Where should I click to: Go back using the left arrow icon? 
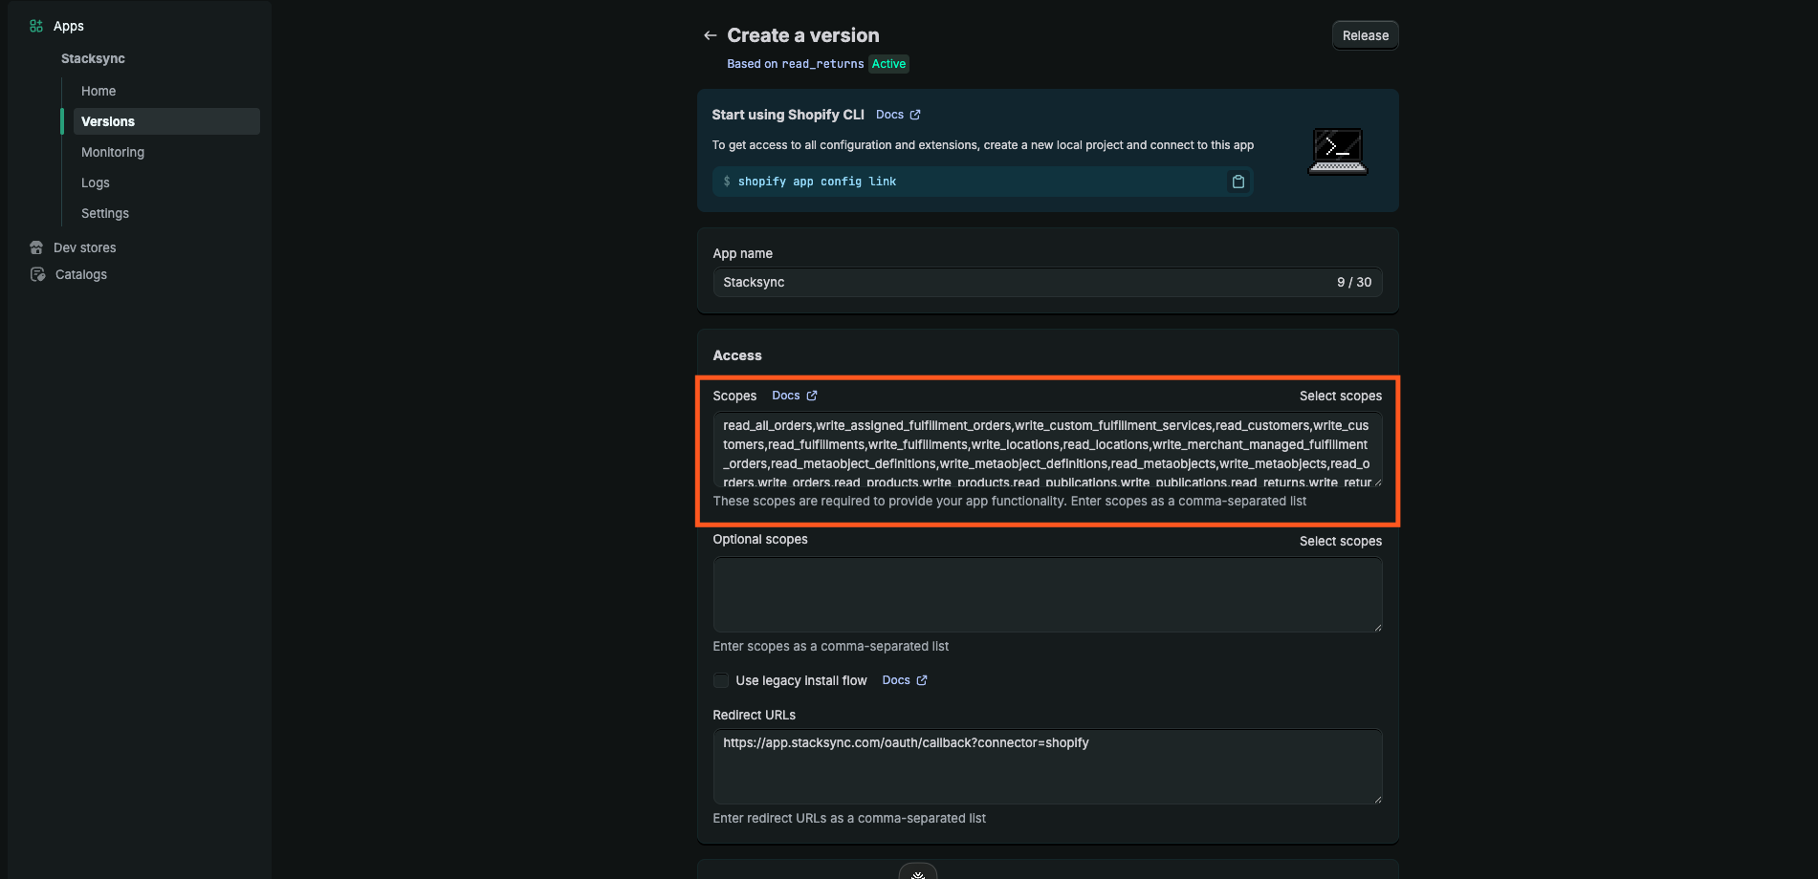tap(710, 35)
